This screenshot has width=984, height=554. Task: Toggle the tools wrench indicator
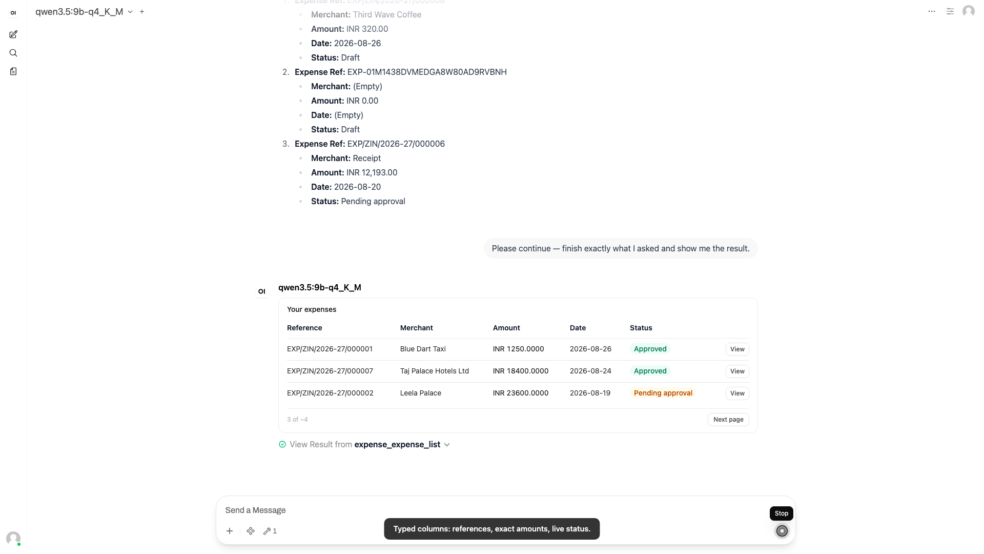270,531
